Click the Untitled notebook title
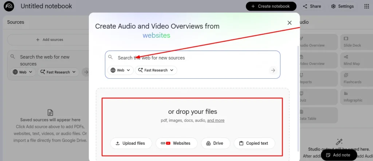Screen dimensions: 373x161 pos(46,6)
